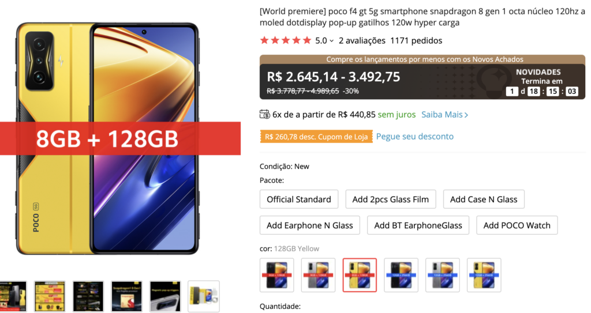Image resolution: width=591 pixels, height=313 pixels.
Task: Select Add BT EarphoneGlass package
Action: click(x=418, y=225)
